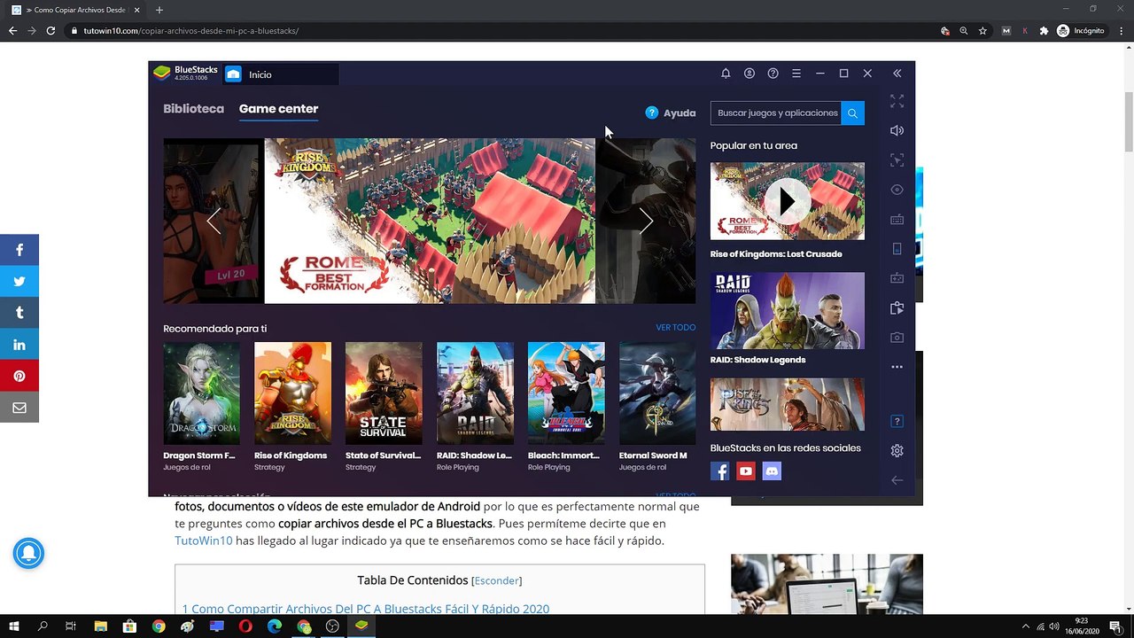Screen dimensions: 1134x638
Task: Click the Ayuda help link
Action: pos(671,113)
